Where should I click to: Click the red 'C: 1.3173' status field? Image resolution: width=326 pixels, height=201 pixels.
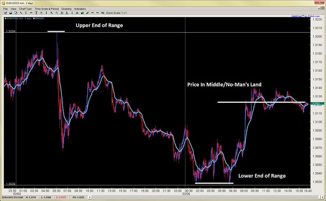coord(61,197)
